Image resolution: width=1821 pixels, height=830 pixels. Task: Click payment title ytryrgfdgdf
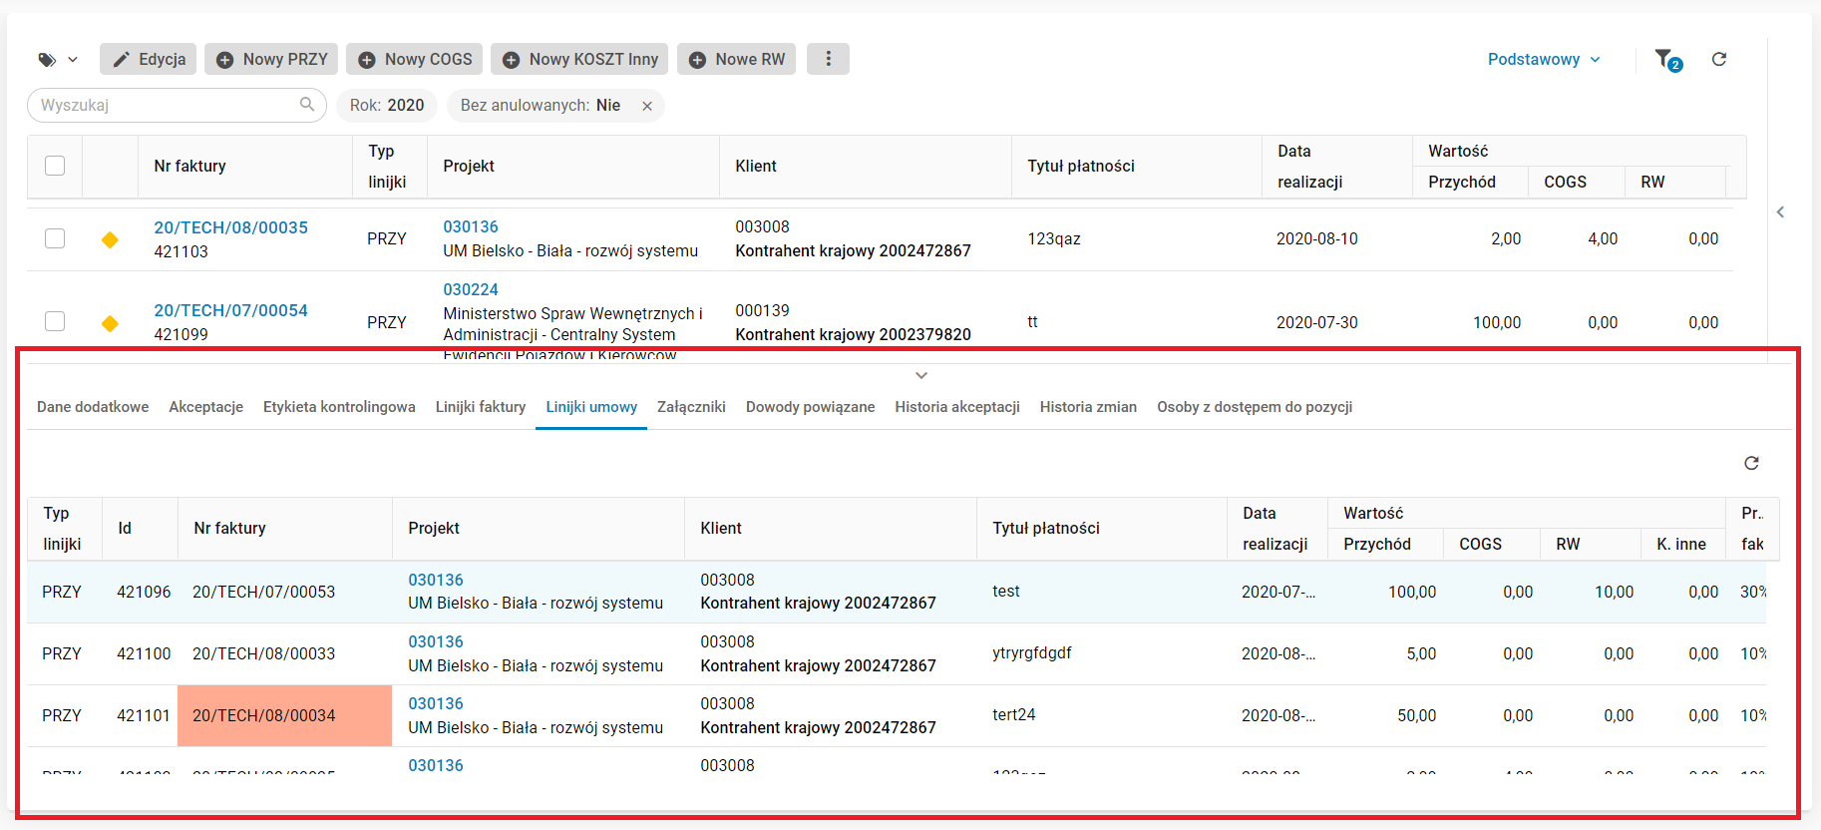[x=1032, y=652]
